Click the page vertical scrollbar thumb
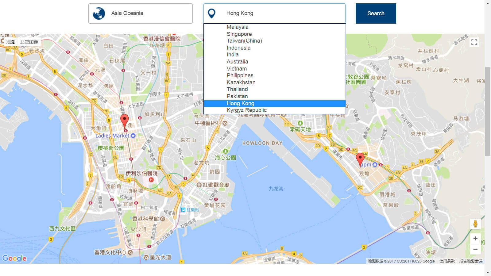Screen dimensions: 491x276 pyautogui.click(x=488, y=111)
